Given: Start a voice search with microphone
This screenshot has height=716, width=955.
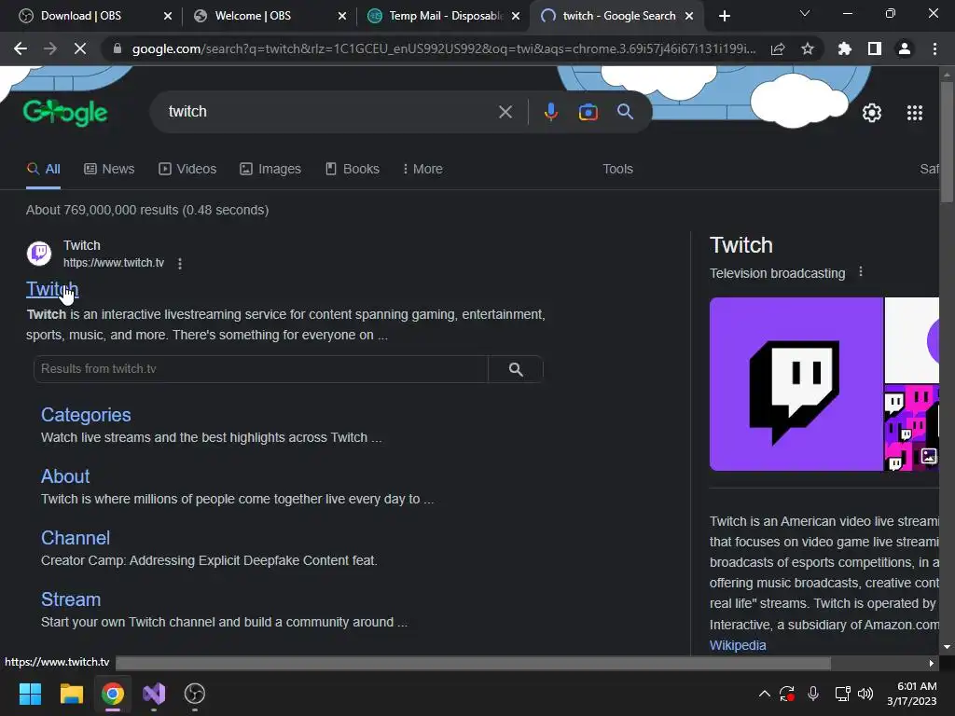Looking at the screenshot, I should click(550, 112).
